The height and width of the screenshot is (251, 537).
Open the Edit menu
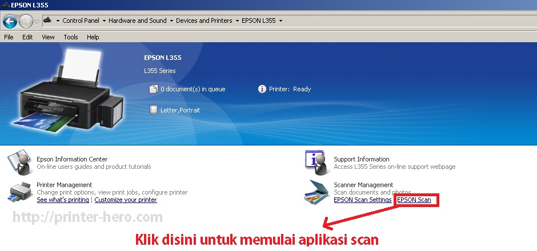pyautogui.click(x=27, y=37)
